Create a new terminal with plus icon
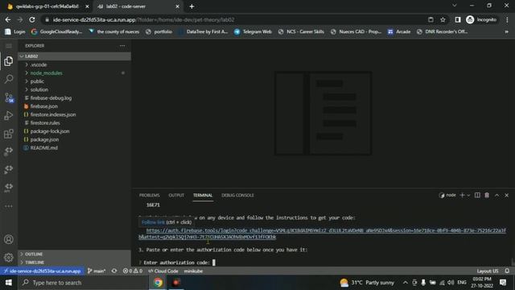The height and width of the screenshot is (290, 515). (462, 195)
